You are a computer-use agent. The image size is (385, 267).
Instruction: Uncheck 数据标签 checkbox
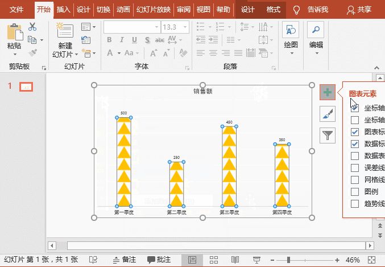(x=354, y=144)
